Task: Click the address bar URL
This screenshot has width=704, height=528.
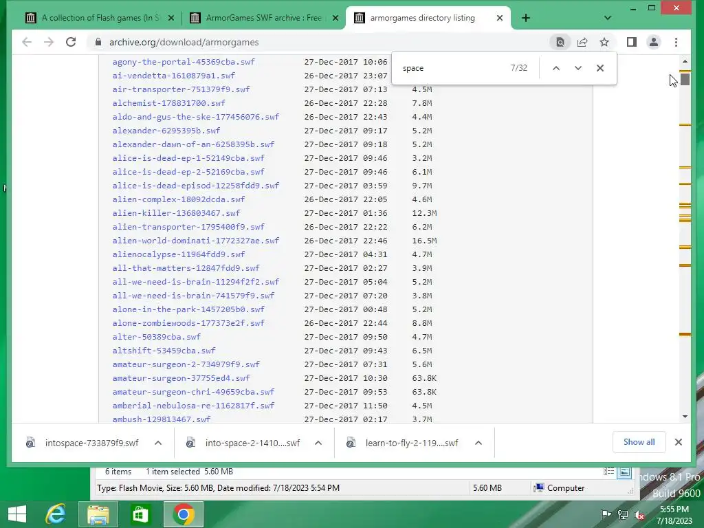Action: coord(184,42)
